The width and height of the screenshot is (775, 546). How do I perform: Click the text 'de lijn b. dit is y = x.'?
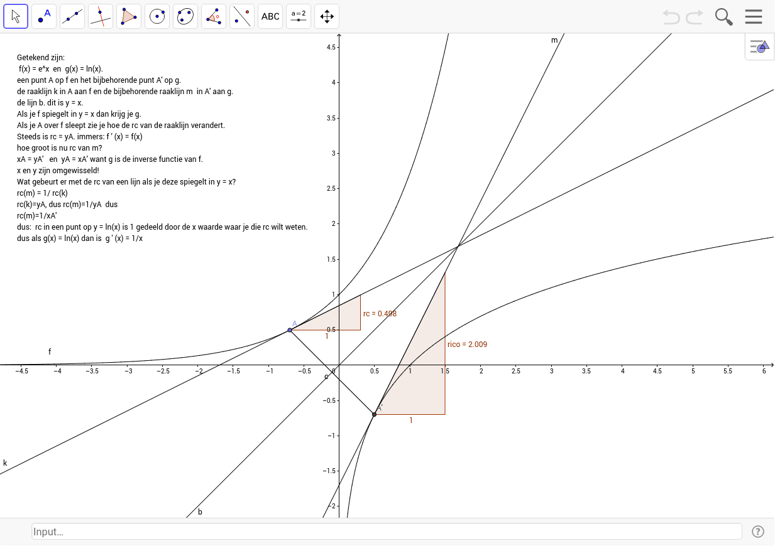pyautogui.click(x=50, y=102)
